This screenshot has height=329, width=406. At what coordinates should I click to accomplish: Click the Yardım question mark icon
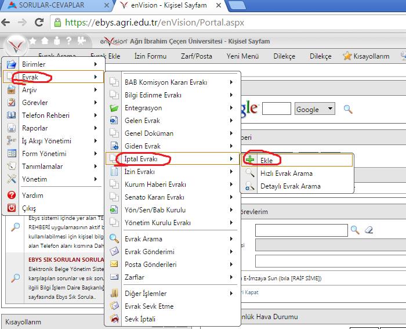coord(12,196)
